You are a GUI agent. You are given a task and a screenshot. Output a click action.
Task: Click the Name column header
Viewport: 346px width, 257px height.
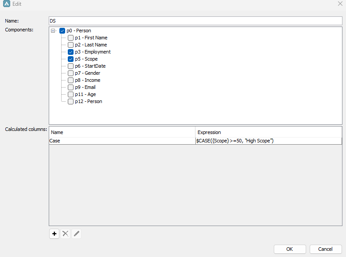(122, 132)
